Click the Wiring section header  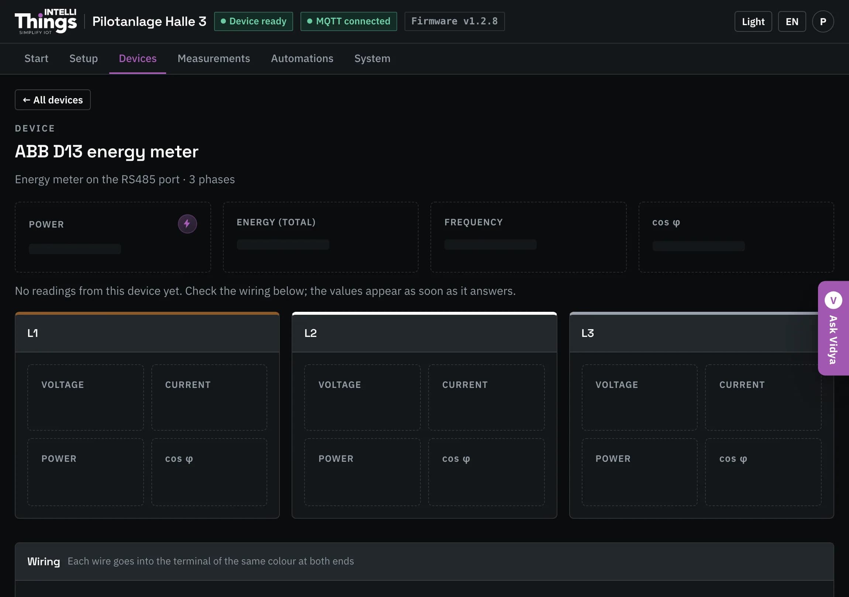424,562
